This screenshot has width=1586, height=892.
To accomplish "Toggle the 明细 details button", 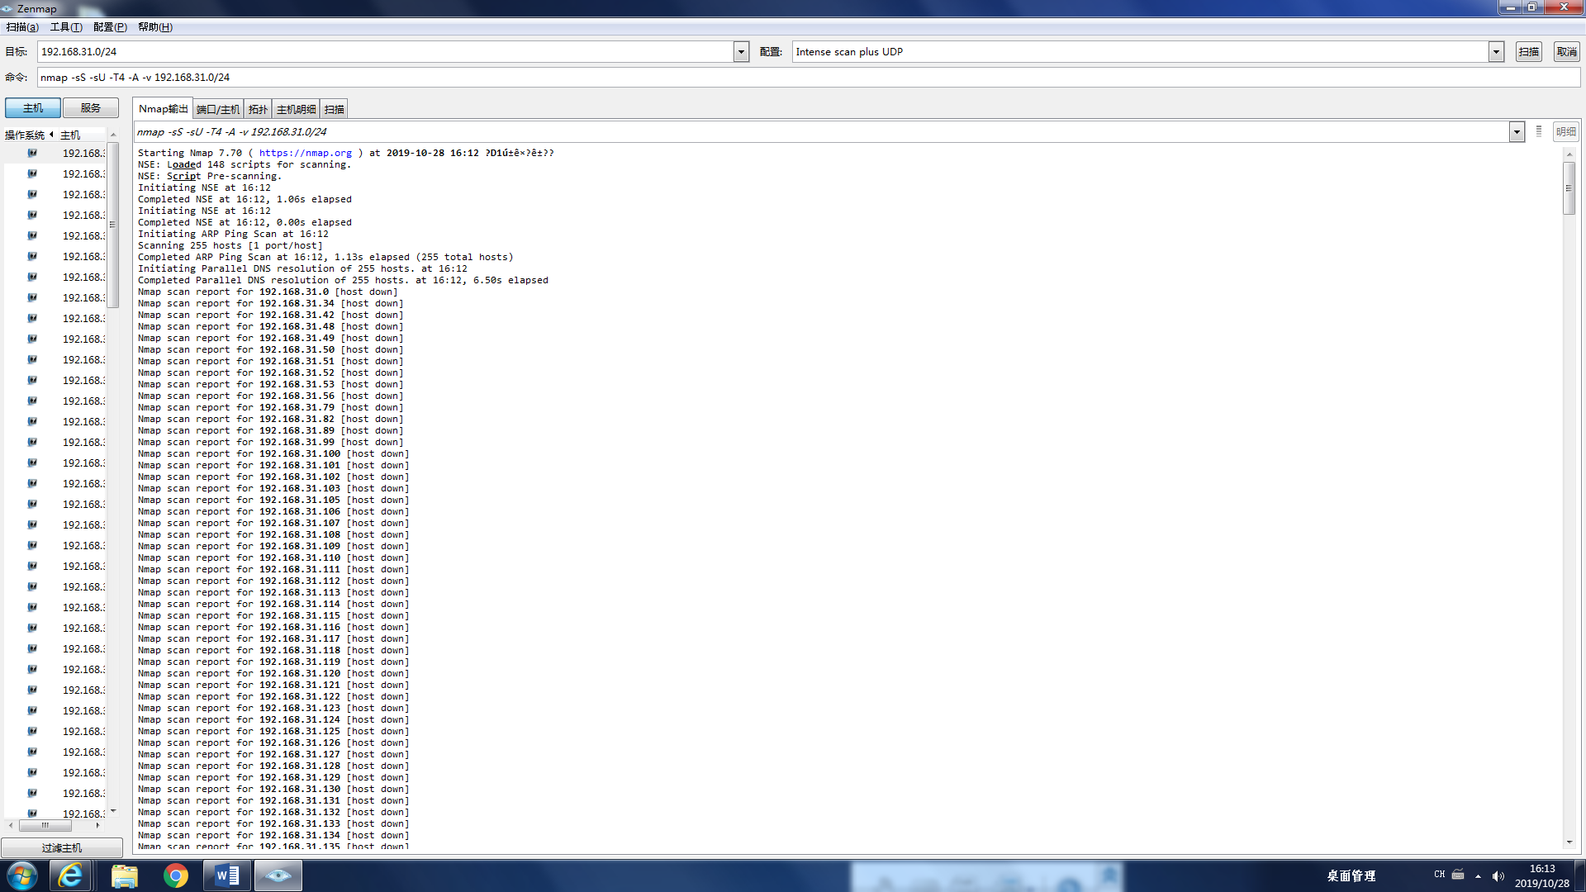I will point(1565,132).
